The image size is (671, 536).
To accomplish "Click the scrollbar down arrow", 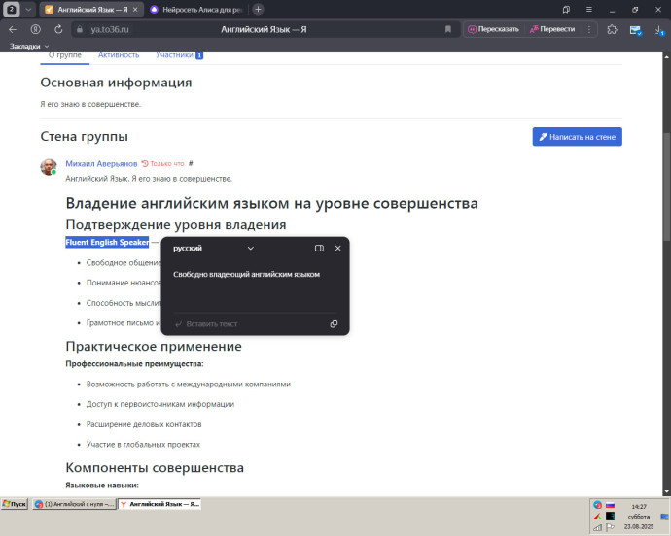I will point(667,492).
